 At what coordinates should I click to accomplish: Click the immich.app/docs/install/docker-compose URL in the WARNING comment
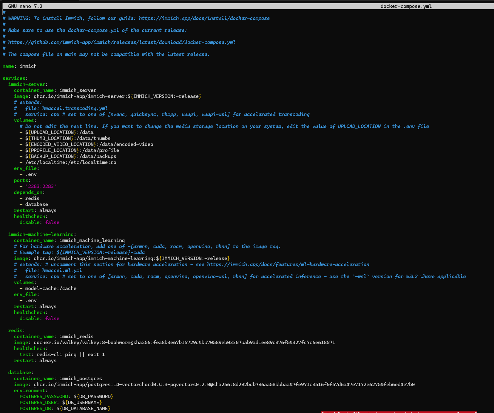(204, 18)
